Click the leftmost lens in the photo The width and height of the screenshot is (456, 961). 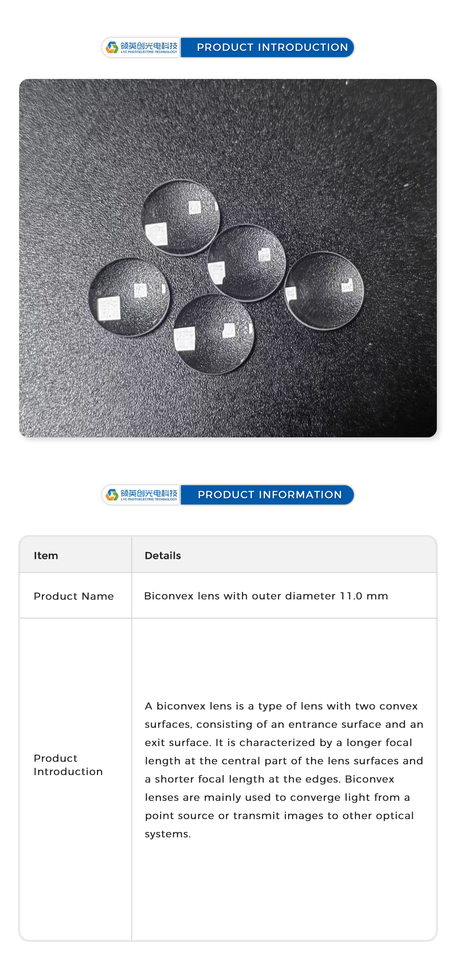[129, 297]
